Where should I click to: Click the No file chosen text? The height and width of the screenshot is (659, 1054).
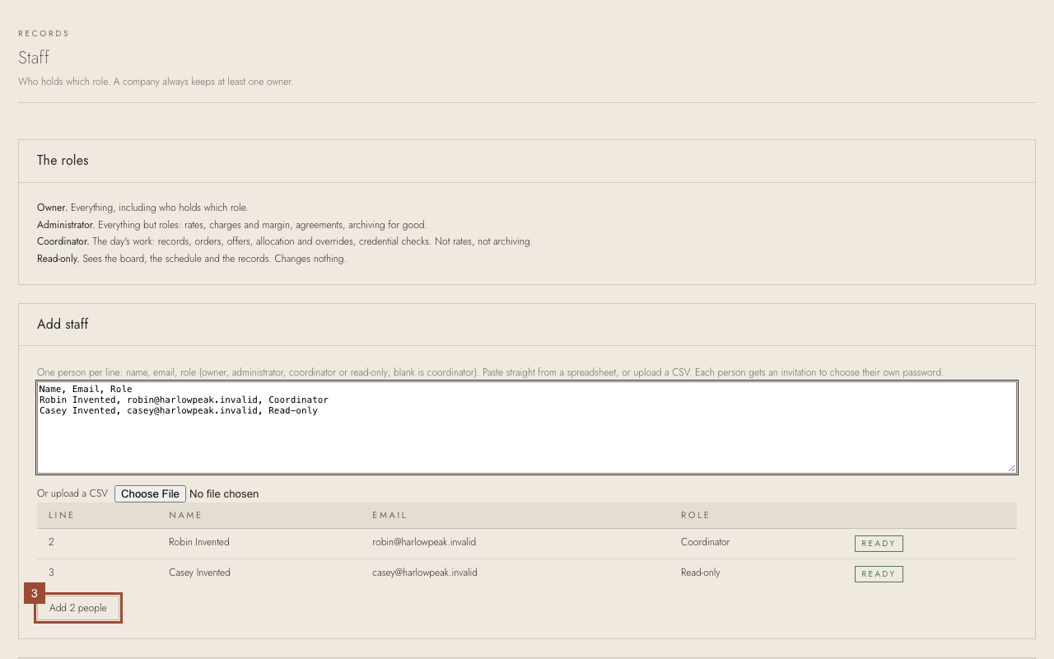point(224,493)
